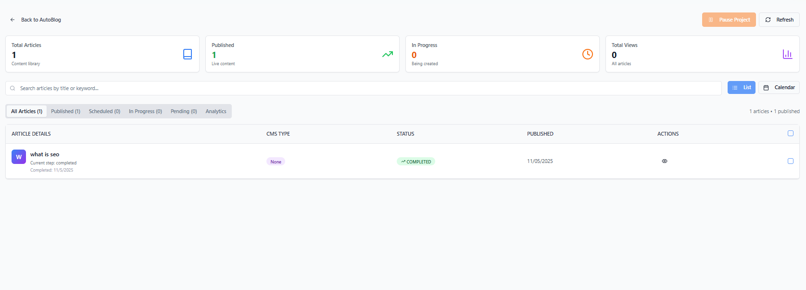The image size is (806, 290).
Task: Click the back arrow icon beside AutoBlog
Action: click(x=13, y=20)
